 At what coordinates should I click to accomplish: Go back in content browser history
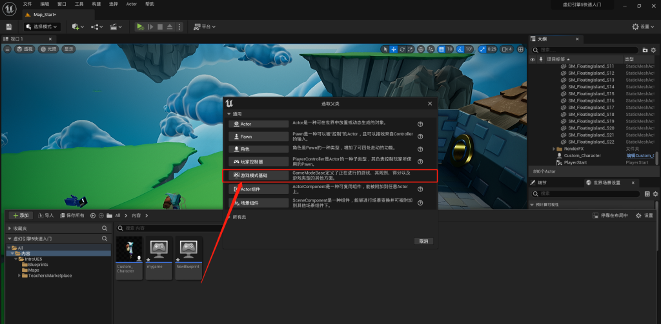[x=93, y=215]
